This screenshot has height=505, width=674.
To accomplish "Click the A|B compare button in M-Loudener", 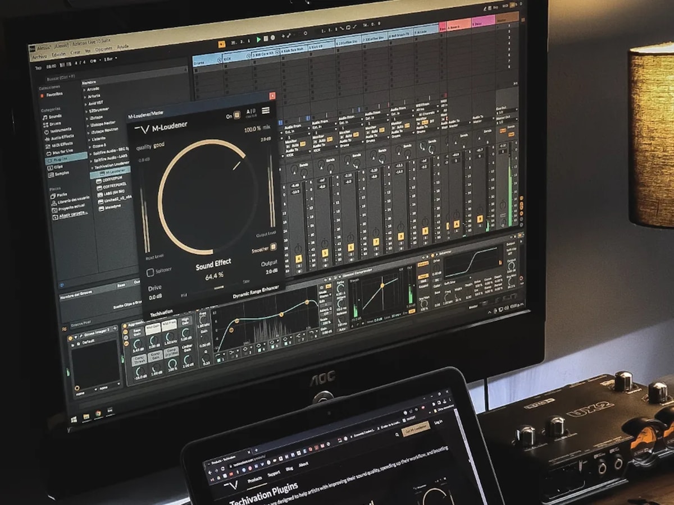I will click(x=251, y=112).
